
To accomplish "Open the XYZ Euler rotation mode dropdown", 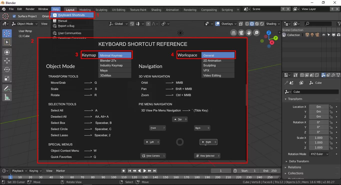I will click(319, 154).
